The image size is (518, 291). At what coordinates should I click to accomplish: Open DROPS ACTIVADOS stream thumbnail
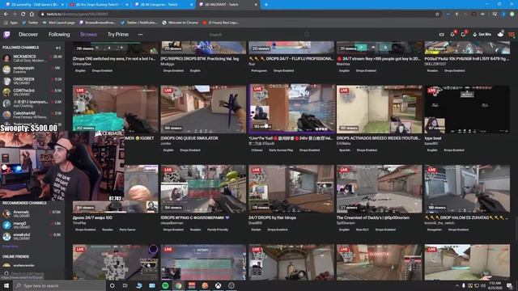pyautogui.click(x=379, y=109)
